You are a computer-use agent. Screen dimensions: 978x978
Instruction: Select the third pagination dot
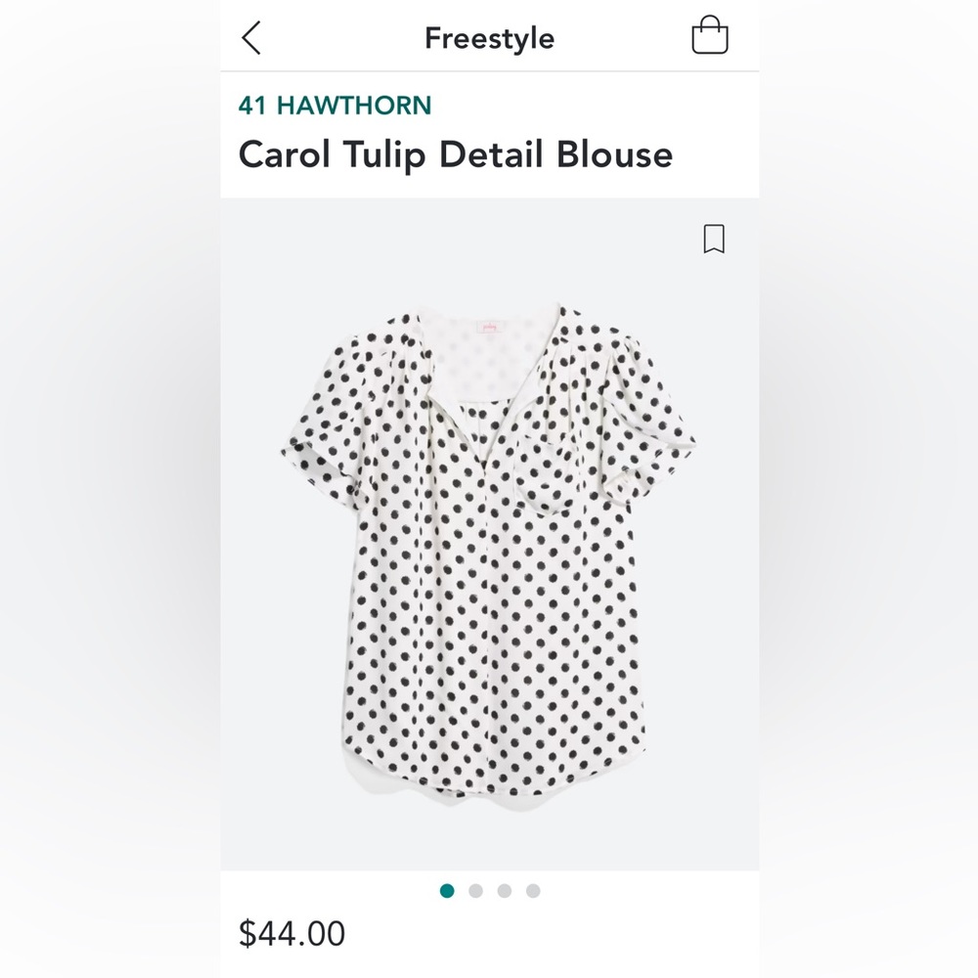tap(504, 891)
